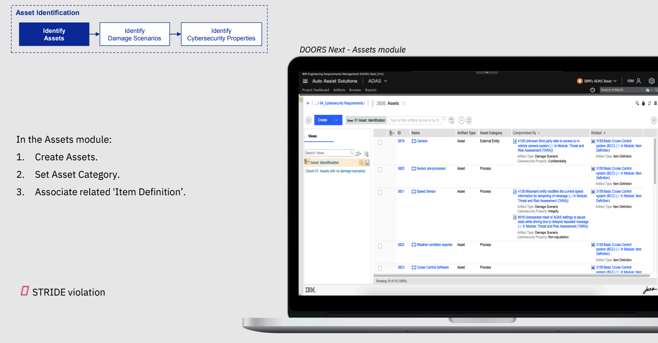Viewport: 658px width, 343px height.
Task: Tick the checkbox for row 3823 Cruise Control Software
Action: click(x=380, y=269)
